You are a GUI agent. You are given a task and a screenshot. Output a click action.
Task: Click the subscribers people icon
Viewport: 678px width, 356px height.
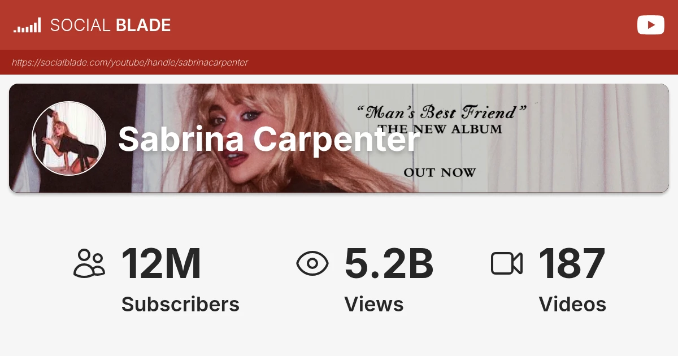tap(89, 263)
